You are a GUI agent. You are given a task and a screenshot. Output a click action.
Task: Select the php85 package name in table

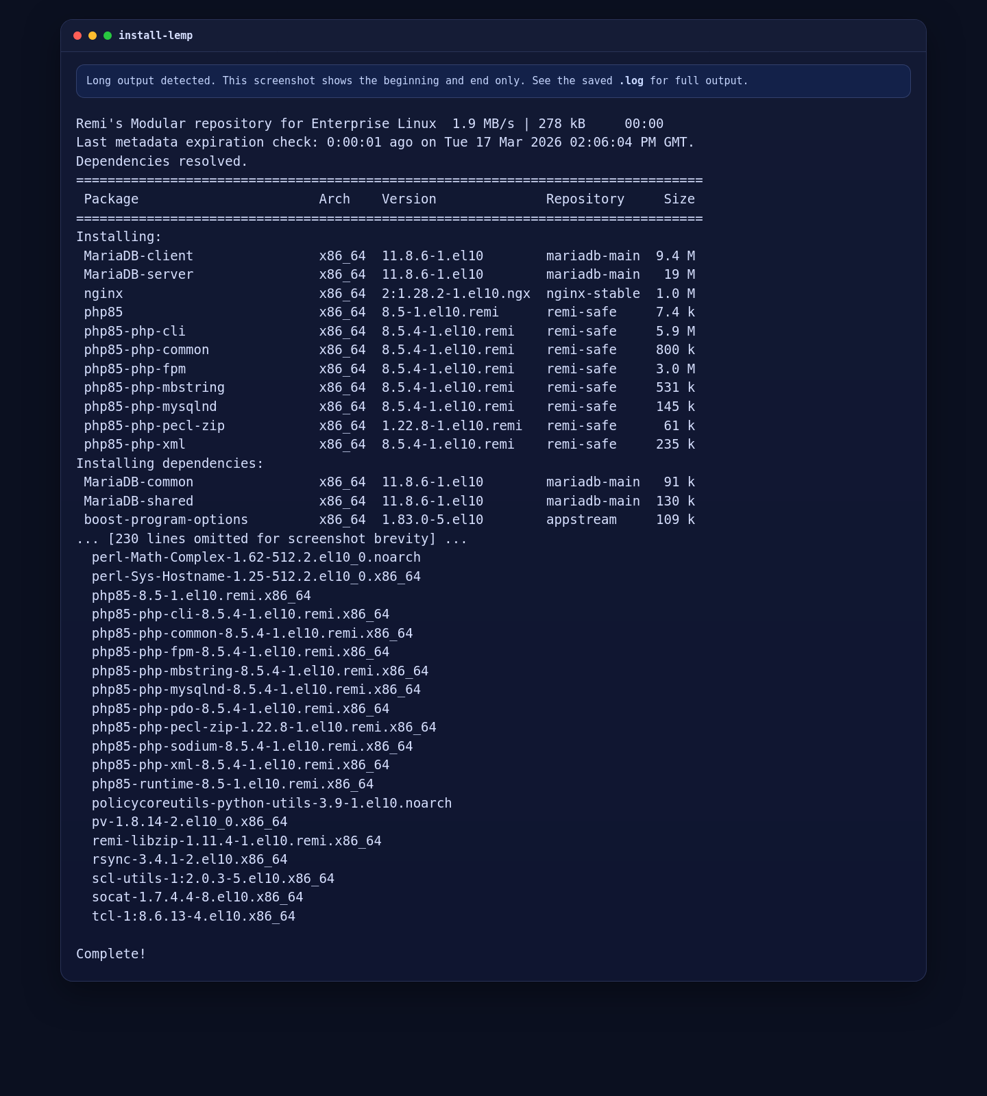point(103,312)
